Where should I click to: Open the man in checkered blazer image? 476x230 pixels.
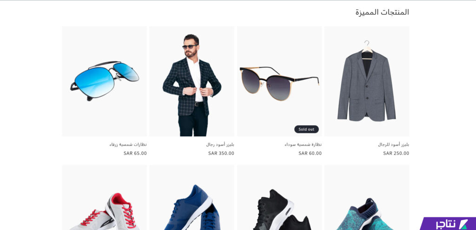192,81
